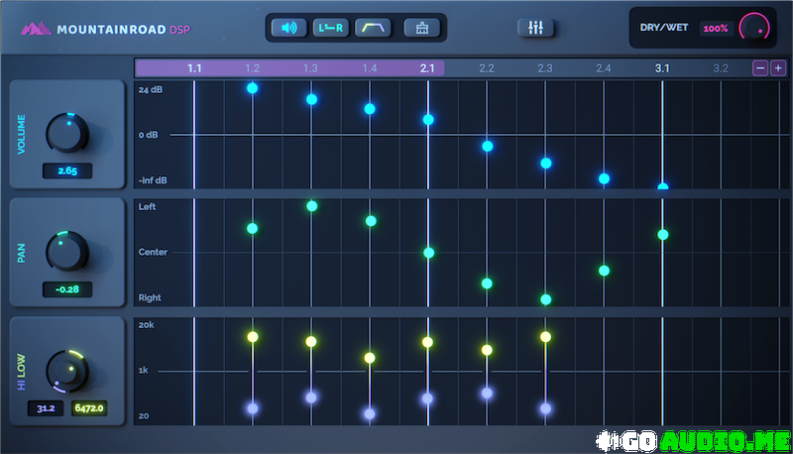Click the volume point at step 2.4

click(x=604, y=178)
